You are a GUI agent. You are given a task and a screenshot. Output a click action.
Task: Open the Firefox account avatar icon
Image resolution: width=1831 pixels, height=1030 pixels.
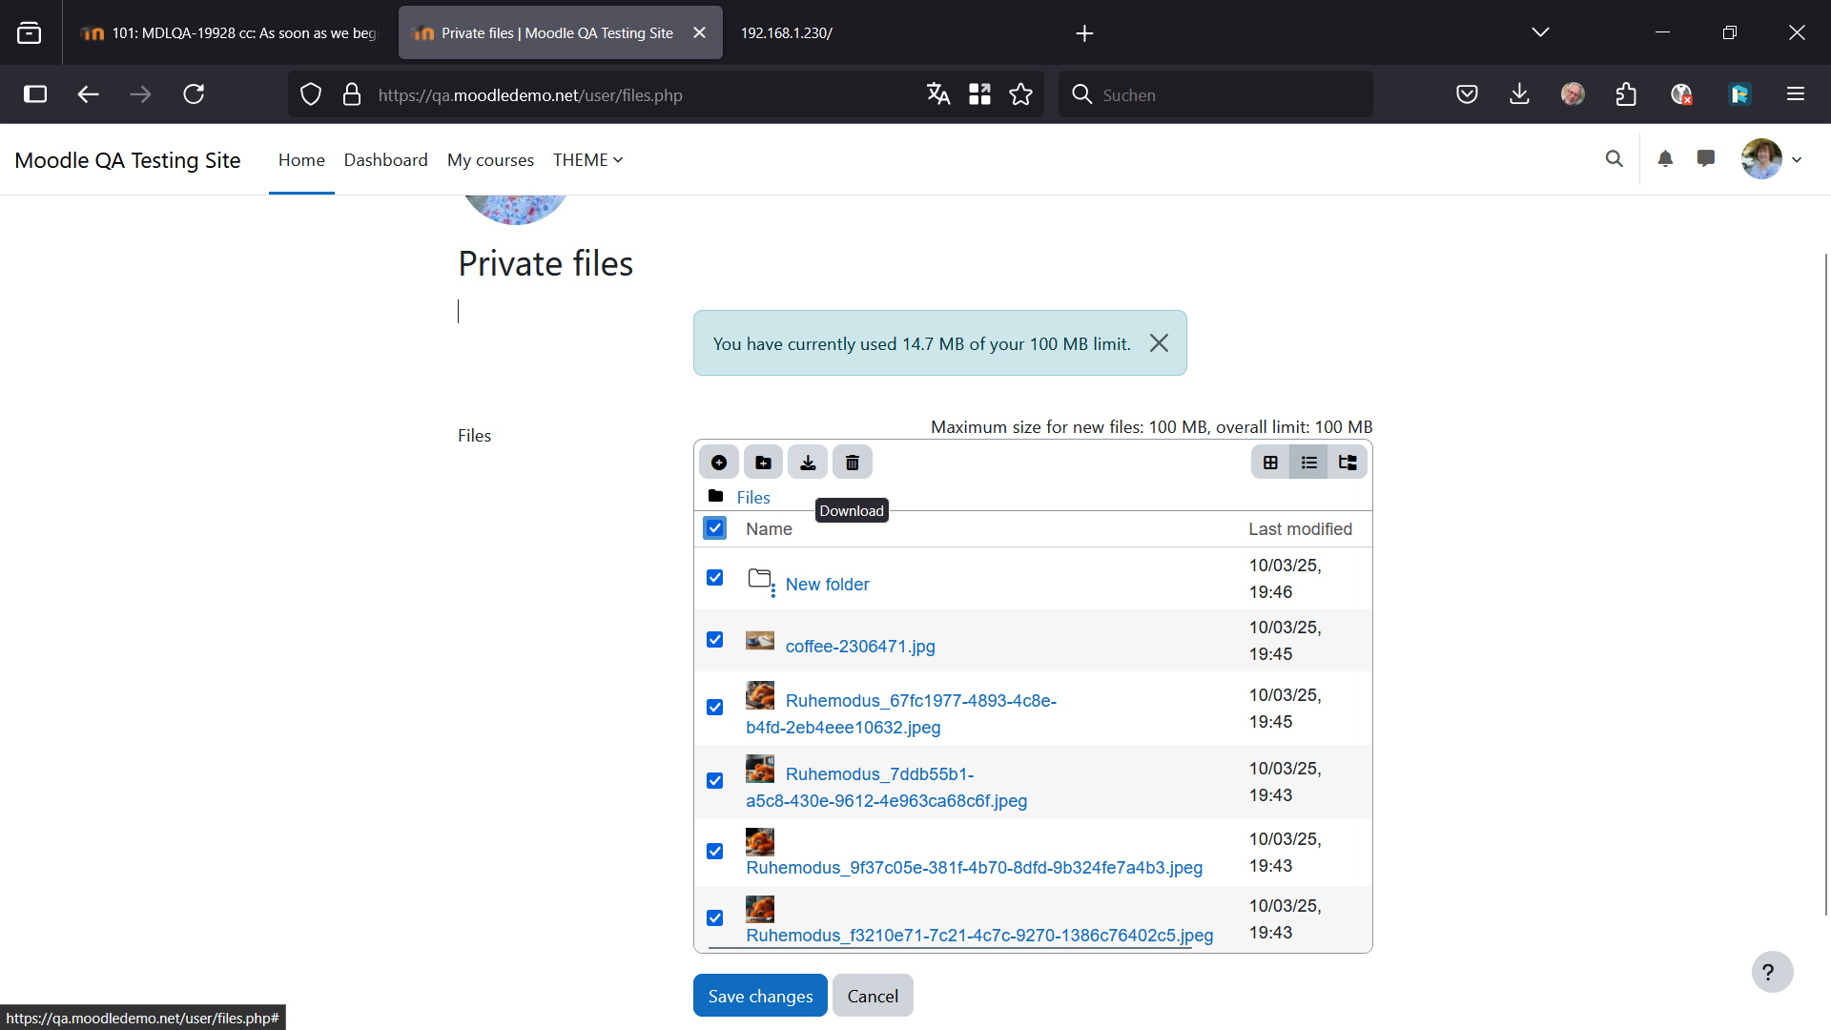click(1573, 94)
